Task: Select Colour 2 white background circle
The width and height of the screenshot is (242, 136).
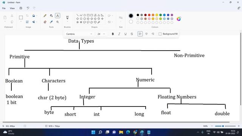Action: (x=131, y=22)
